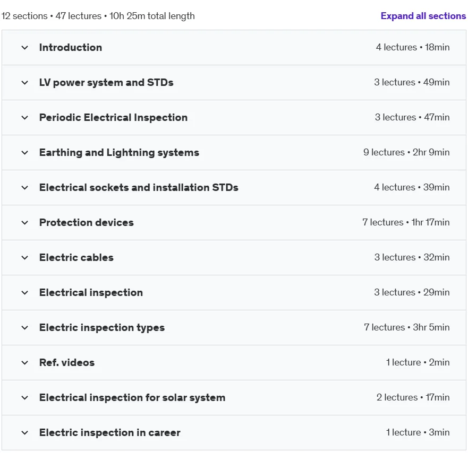Click the Protection devices section title
Image resolution: width=468 pixels, height=453 pixels.
click(87, 223)
